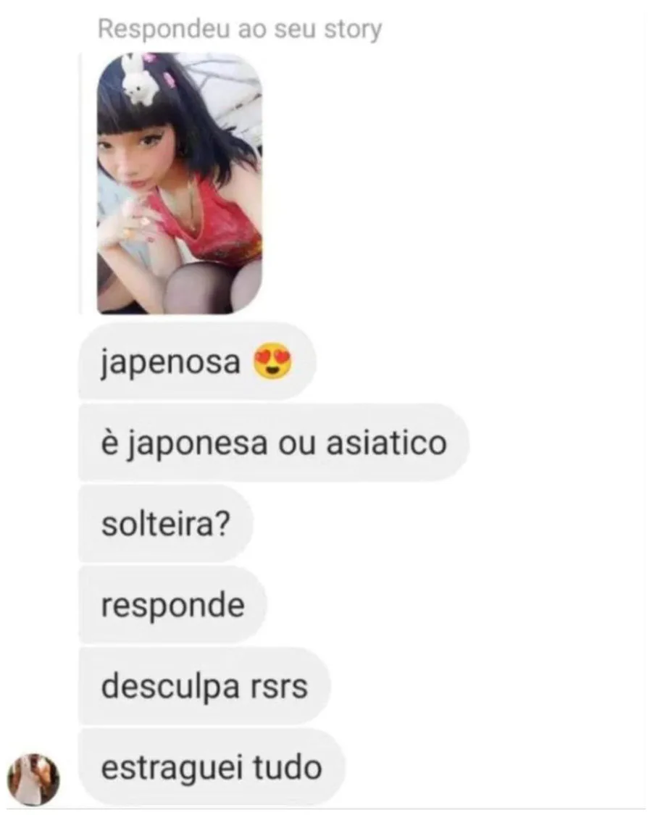Select the 'solteira?' message bubble
This screenshot has height=815, width=652.
pos(166,523)
